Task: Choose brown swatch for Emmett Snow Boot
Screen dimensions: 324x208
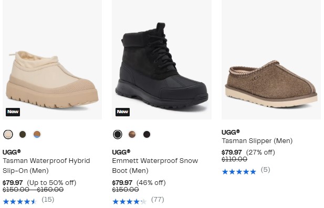Action: [132, 135]
